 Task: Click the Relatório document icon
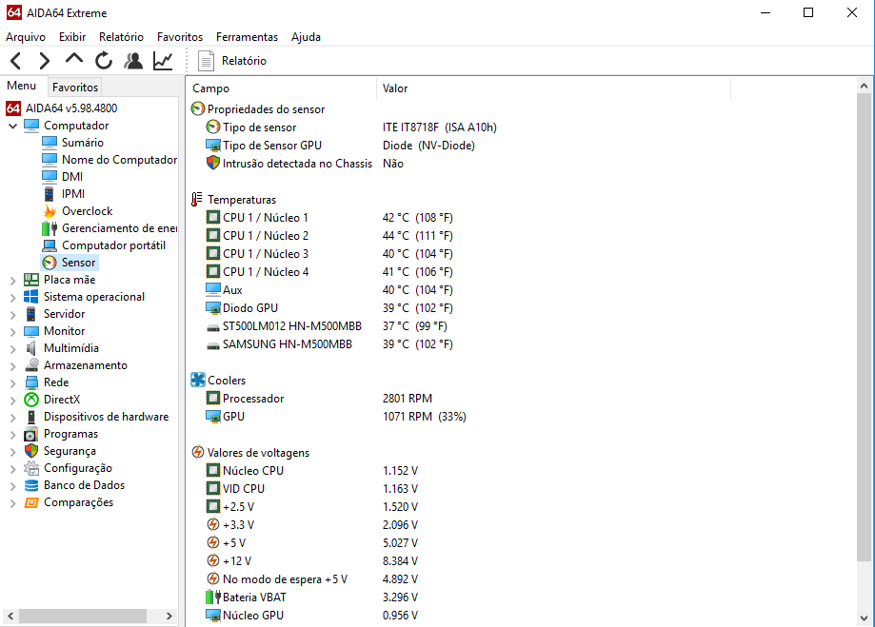tap(206, 61)
